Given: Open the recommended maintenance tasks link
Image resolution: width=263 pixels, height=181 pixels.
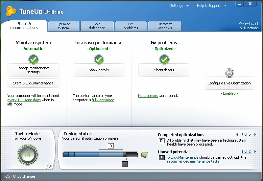Looking at the screenshot, I should 193,161.
